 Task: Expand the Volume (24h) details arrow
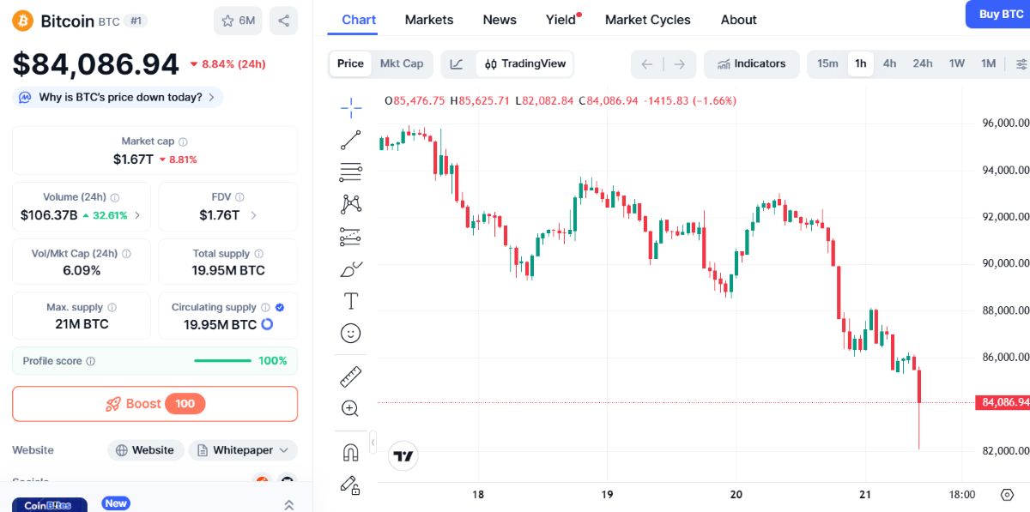click(x=137, y=215)
